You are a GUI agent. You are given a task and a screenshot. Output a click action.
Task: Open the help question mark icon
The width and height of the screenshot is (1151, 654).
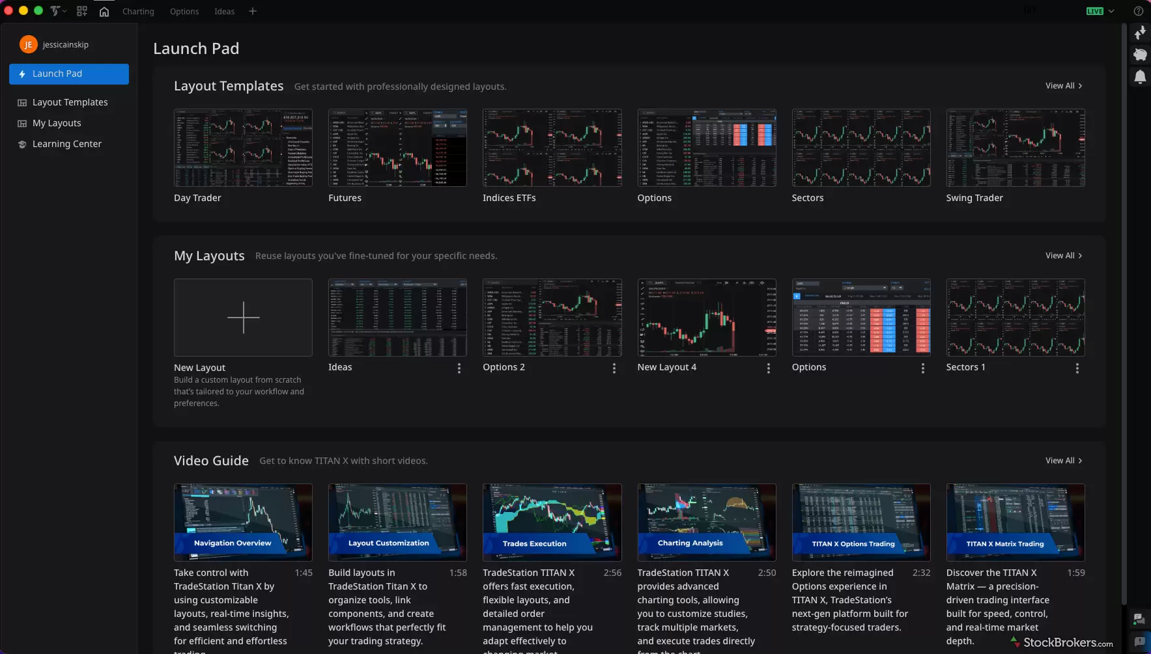(x=1138, y=11)
